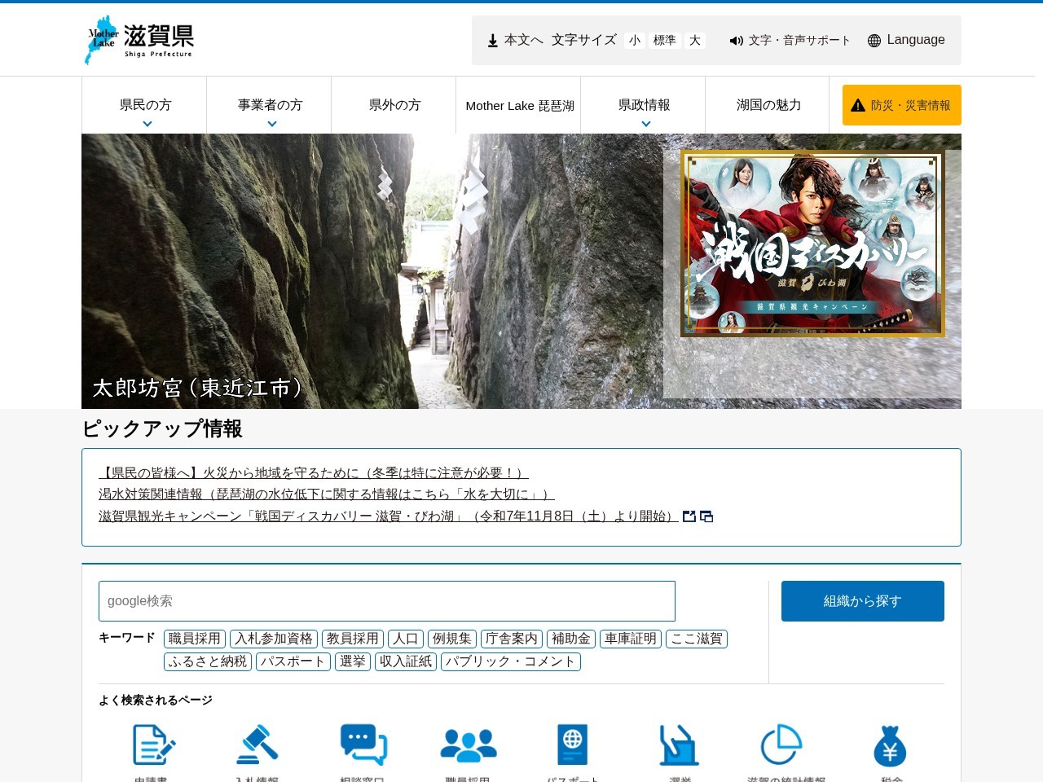Jump to main content via 本文へ
The width and height of the screenshot is (1043, 782).
coord(516,40)
